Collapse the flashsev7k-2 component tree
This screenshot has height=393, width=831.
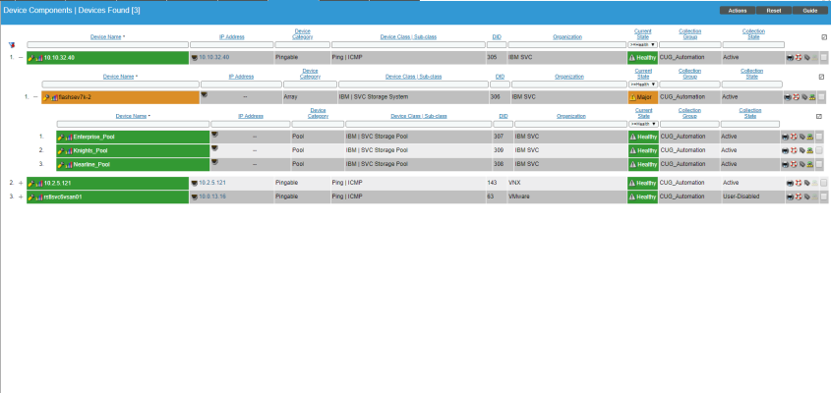point(35,97)
